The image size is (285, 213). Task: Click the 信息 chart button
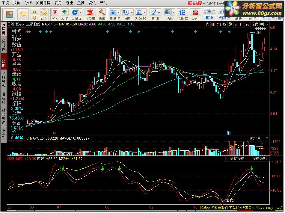point(255,24)
